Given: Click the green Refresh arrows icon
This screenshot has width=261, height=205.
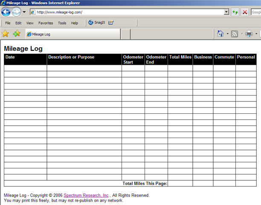Looking at the screenshot, I should pos(235,12).
